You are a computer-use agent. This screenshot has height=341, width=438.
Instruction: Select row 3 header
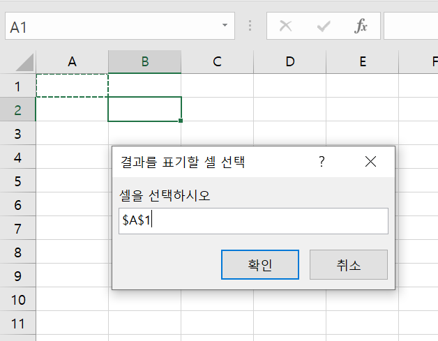17,133
